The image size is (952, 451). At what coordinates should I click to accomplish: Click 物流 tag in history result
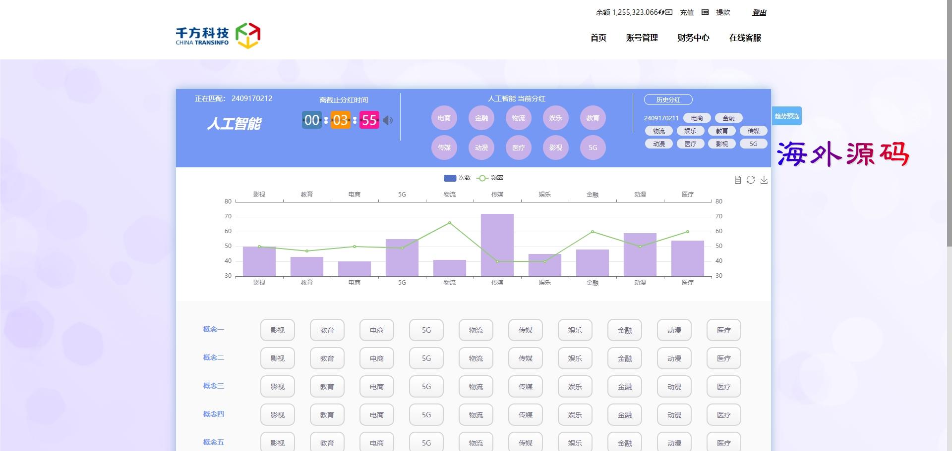[x=659, y=131]
